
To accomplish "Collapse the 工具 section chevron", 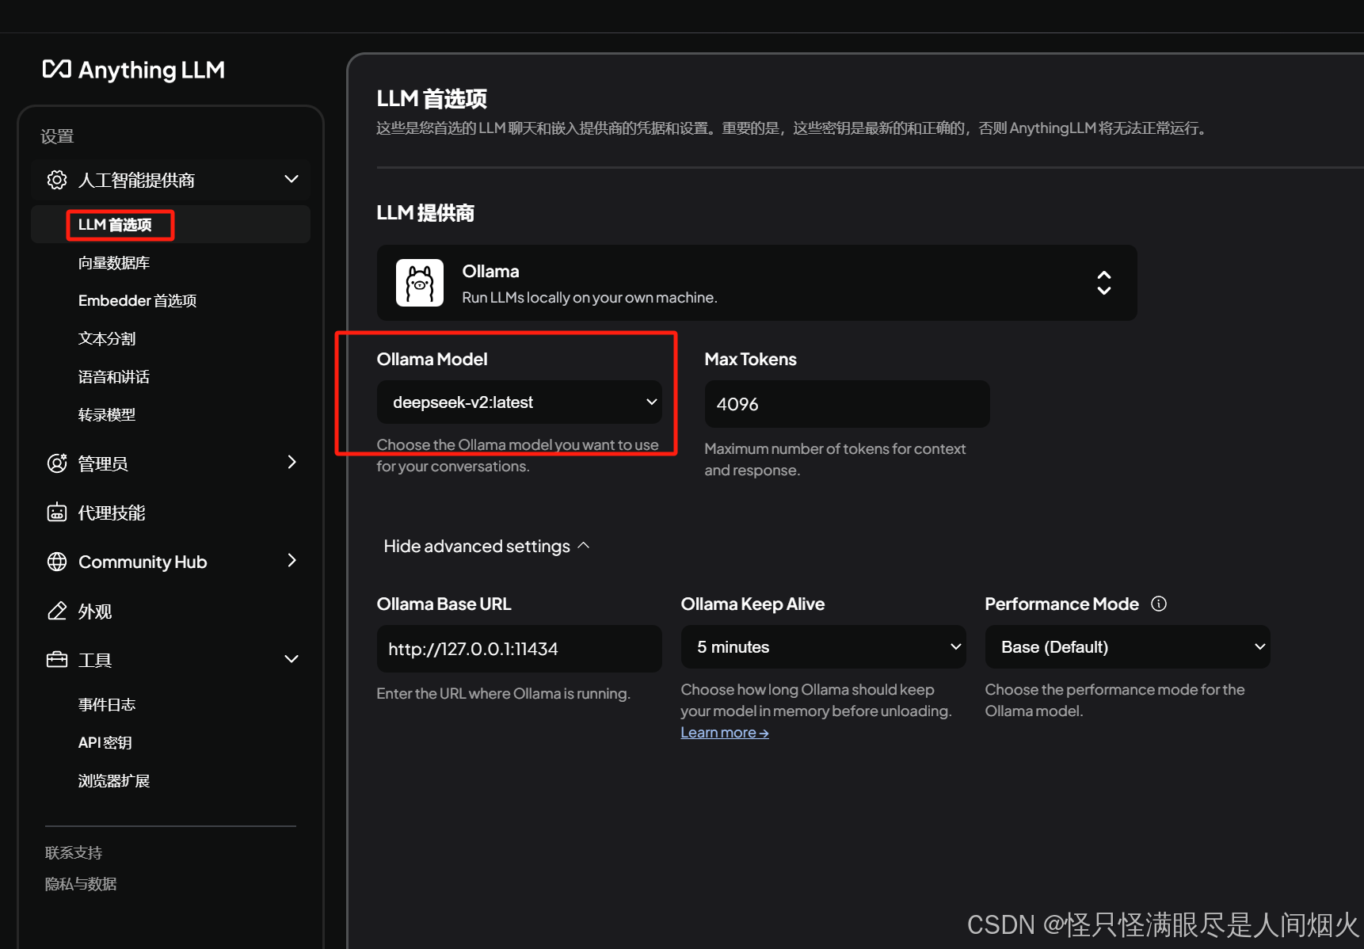I will pyautogui.click(x=291, y=659).
